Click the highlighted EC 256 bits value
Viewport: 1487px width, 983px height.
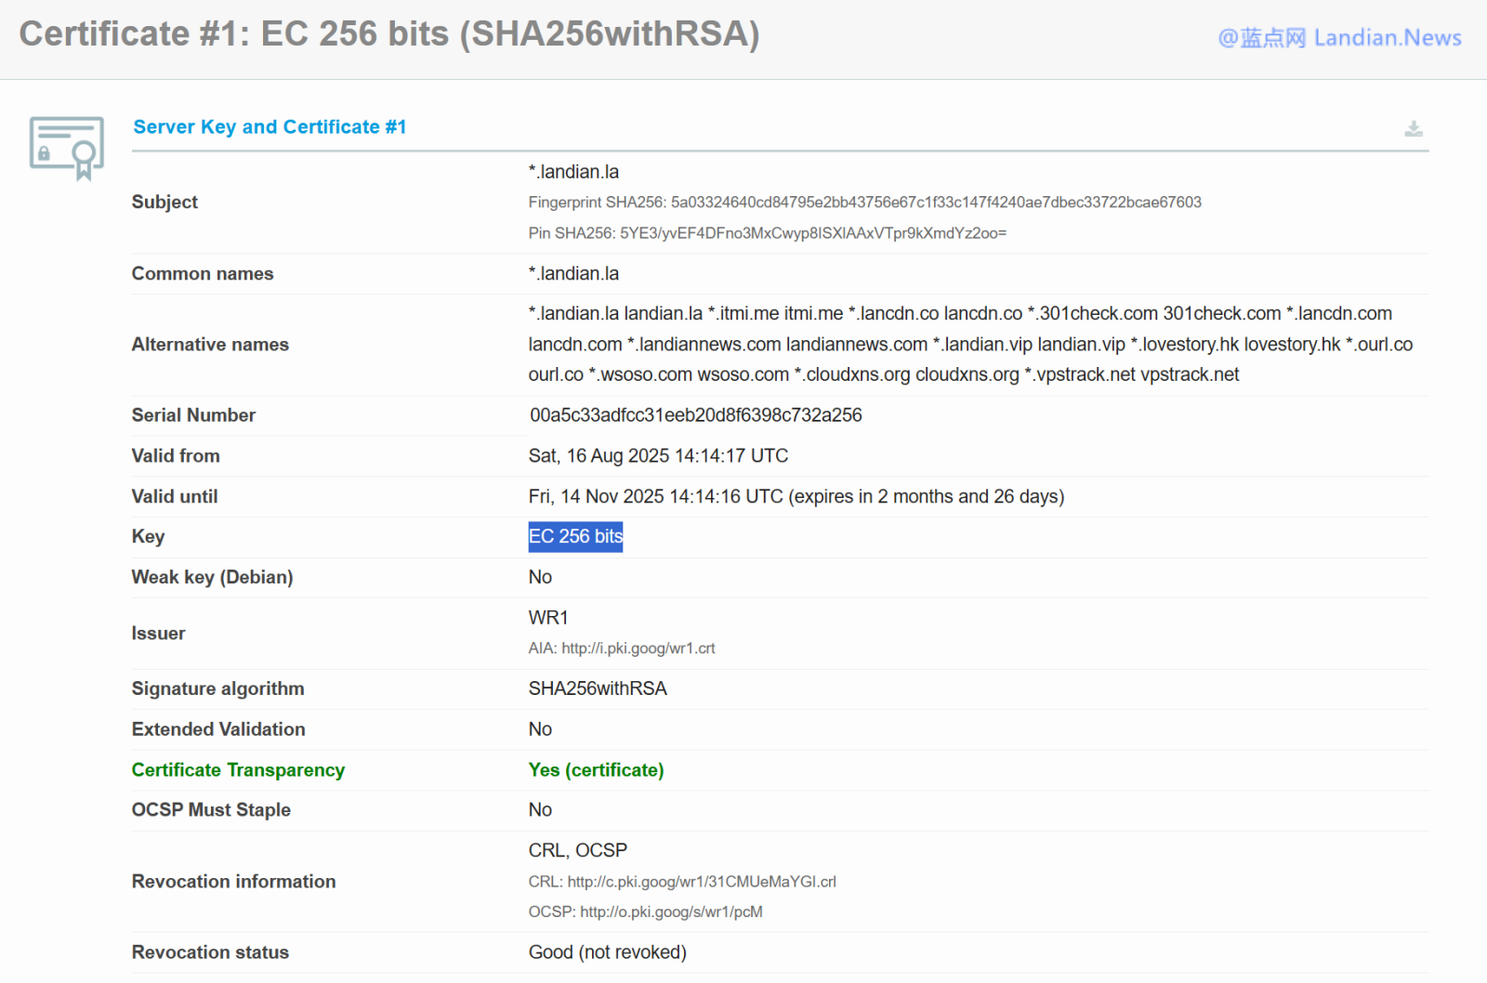[x=575, y=537]
